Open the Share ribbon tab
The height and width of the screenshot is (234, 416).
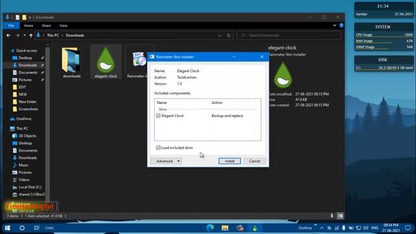pyautogui.click(x=46, y=26)
